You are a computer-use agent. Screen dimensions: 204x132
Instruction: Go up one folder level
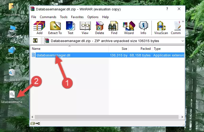pyautogui.click(x=35, y=41)
